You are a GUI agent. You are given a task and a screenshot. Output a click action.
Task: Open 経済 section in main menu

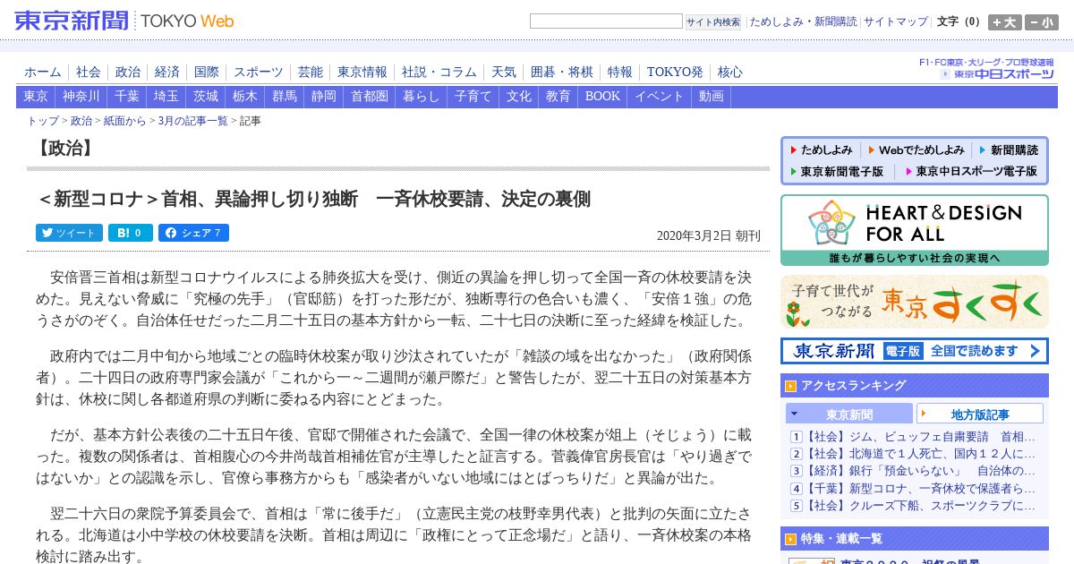coord(167,72)
